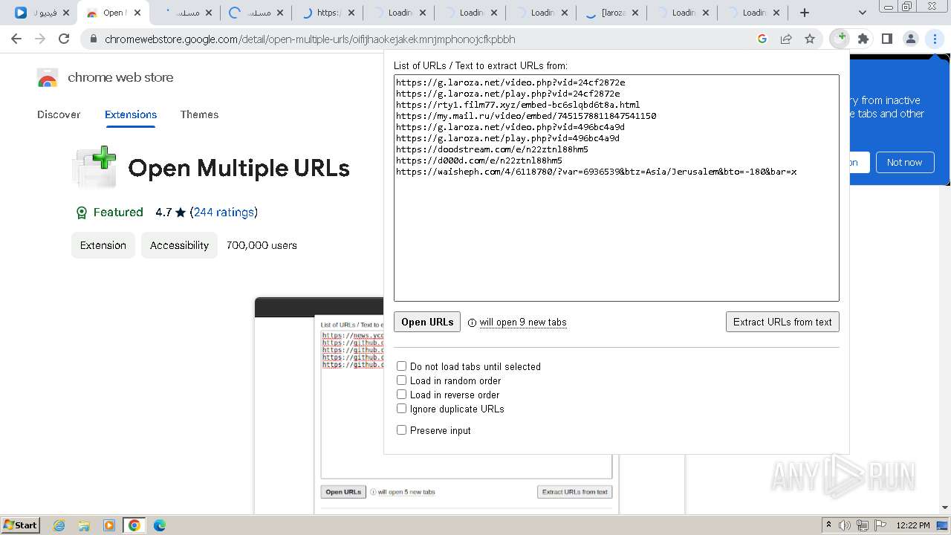Click the Extension category chip
951x535 pixels.
point(103,245)
